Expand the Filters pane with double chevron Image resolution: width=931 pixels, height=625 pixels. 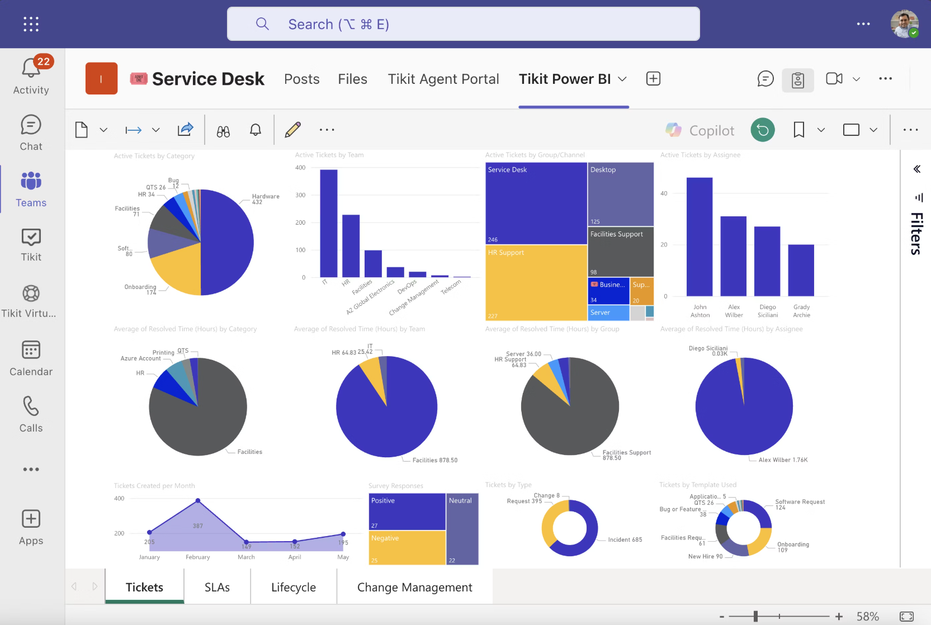[917, 169]
